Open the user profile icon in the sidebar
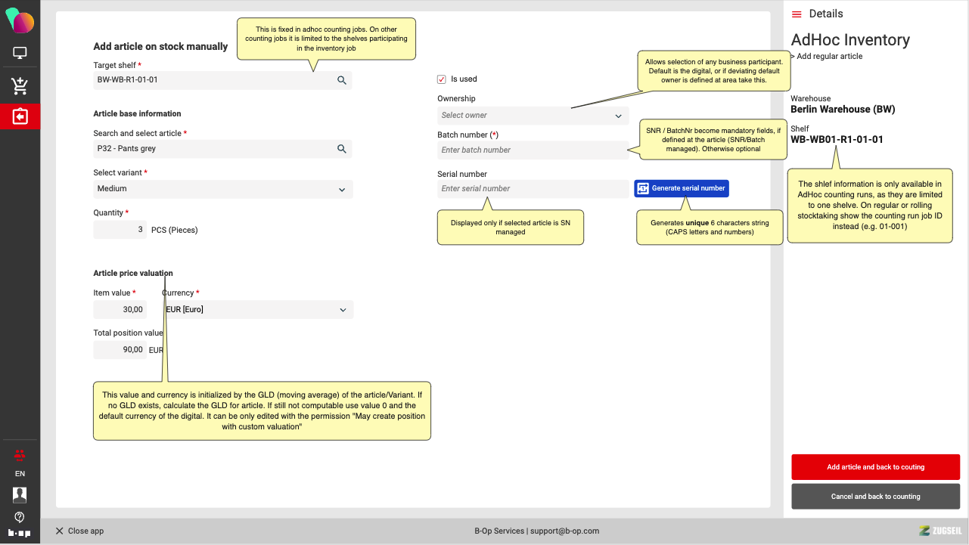This screenshot has width=969, height=545. point(20,495)
